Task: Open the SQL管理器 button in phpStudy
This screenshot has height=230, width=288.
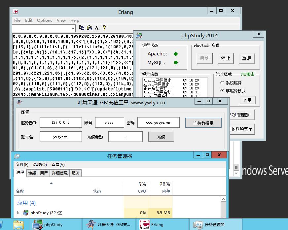Action: (242, 115)
